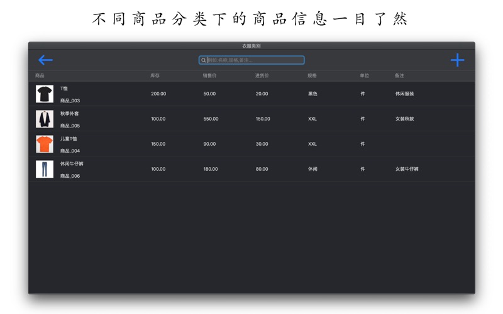Select the 备注 column header
The image size is (503, 314).
(x=399, y=76)
